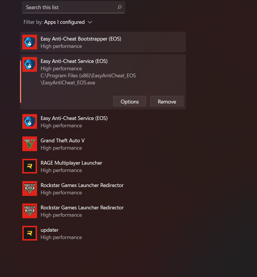The image size is (257, 277).
Task: Remove the Easy Anti-Cheat Service entry
Action: pos(167,101)
